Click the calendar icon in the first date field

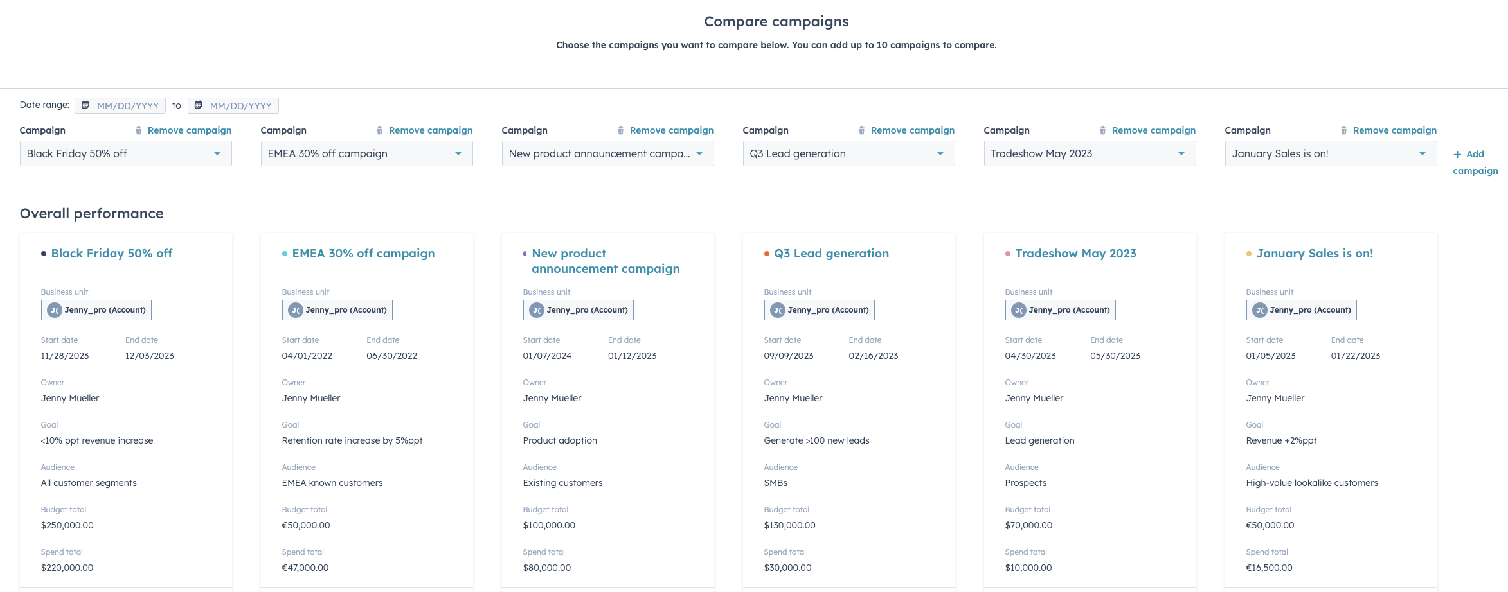click(x=86, y=105)
